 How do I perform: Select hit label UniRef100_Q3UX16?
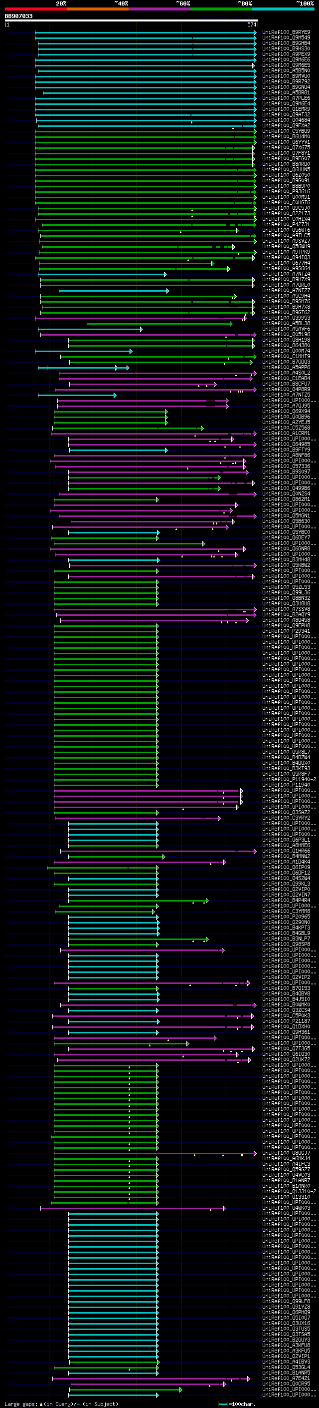[286, 1324]
